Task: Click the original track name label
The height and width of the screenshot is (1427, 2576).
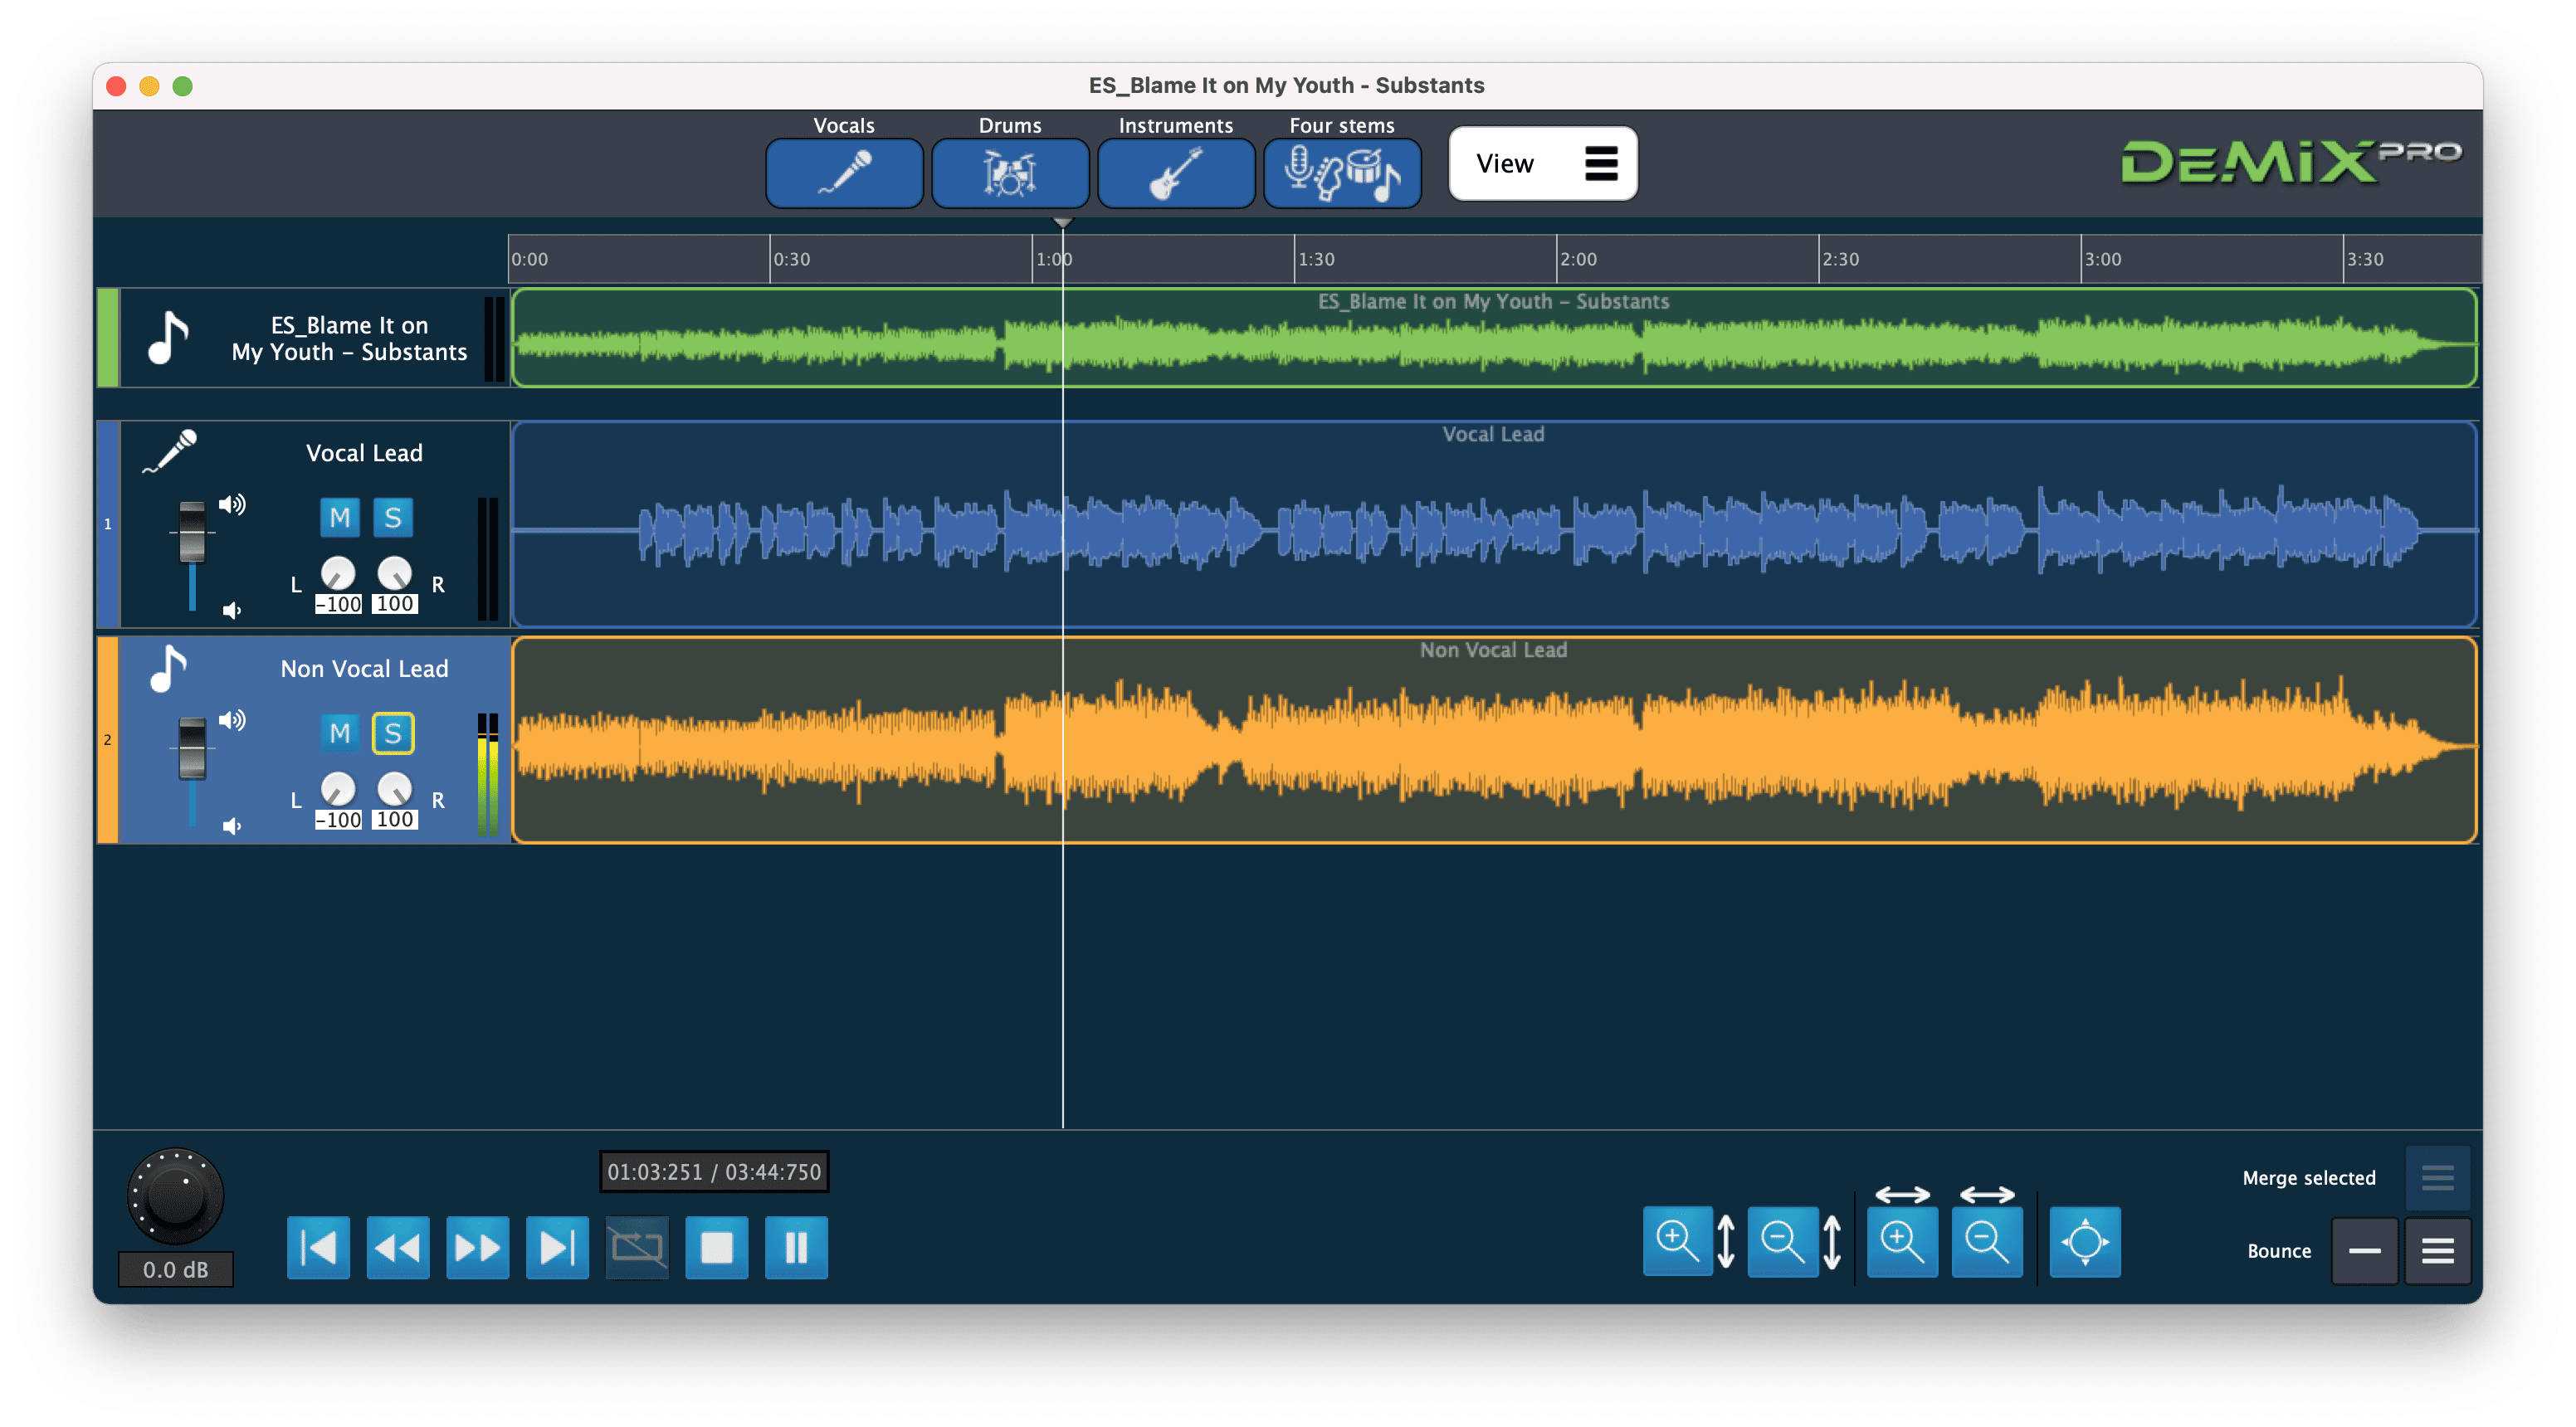Action: click(349, 338)
